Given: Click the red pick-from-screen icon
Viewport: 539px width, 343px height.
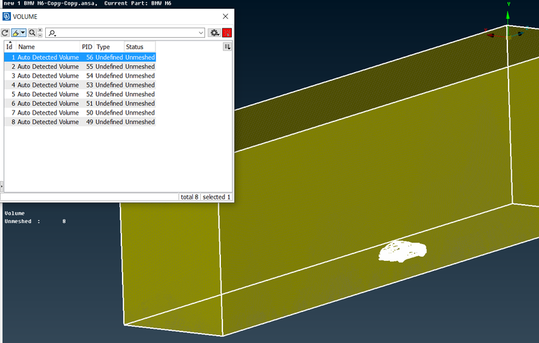Looking at the screenshot, I should tap(227, 33).
